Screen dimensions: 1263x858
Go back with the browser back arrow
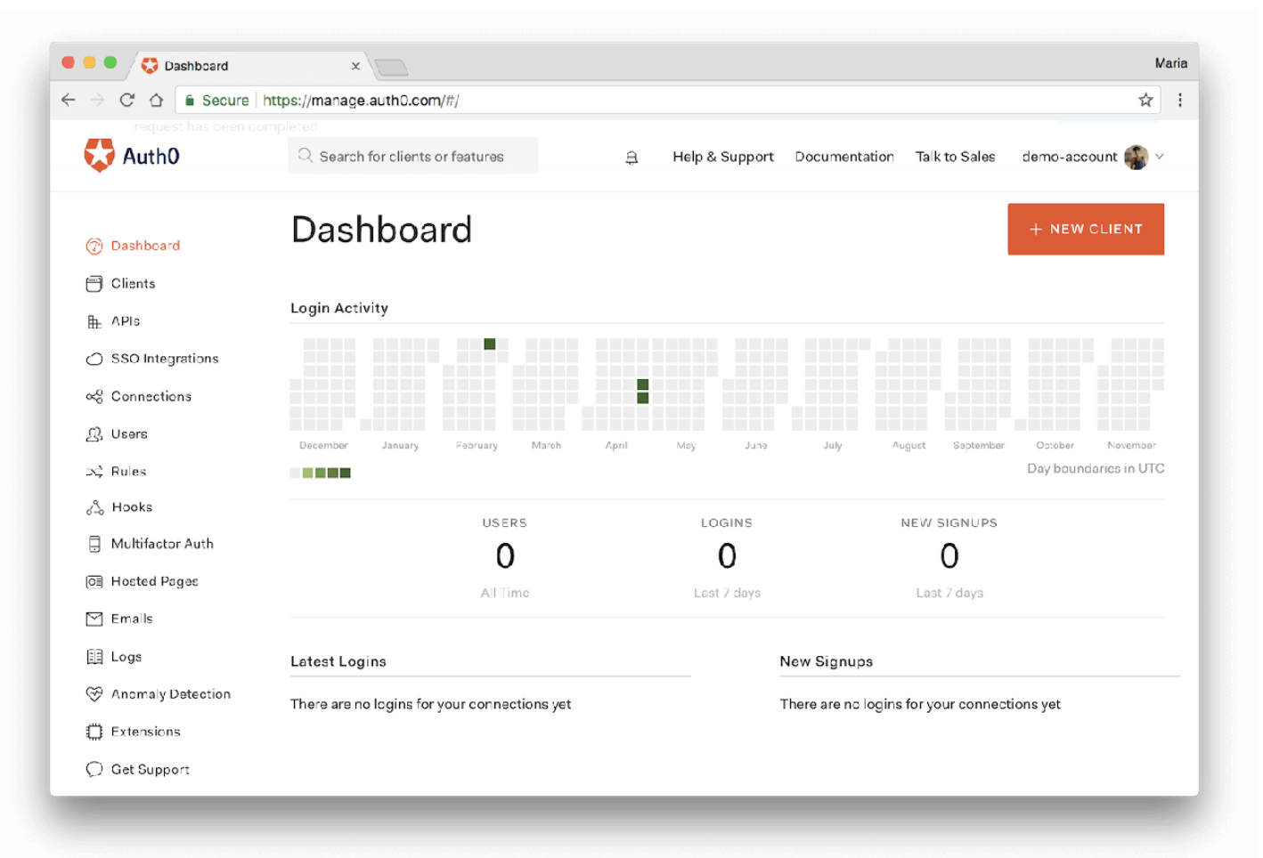tap(69, 101)
